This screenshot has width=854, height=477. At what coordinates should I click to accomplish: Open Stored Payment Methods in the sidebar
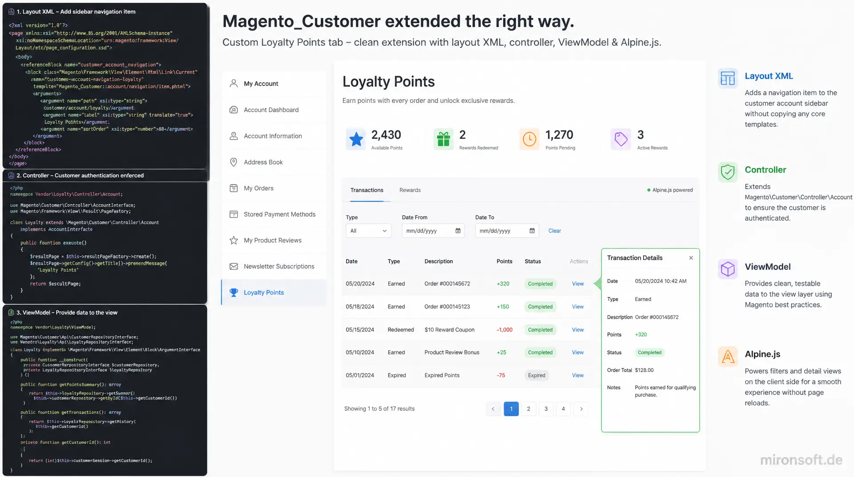pos(274,214)
